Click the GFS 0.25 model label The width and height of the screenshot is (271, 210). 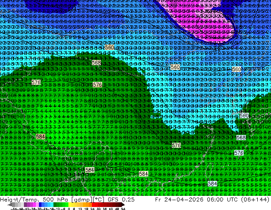tap(121, 199)
